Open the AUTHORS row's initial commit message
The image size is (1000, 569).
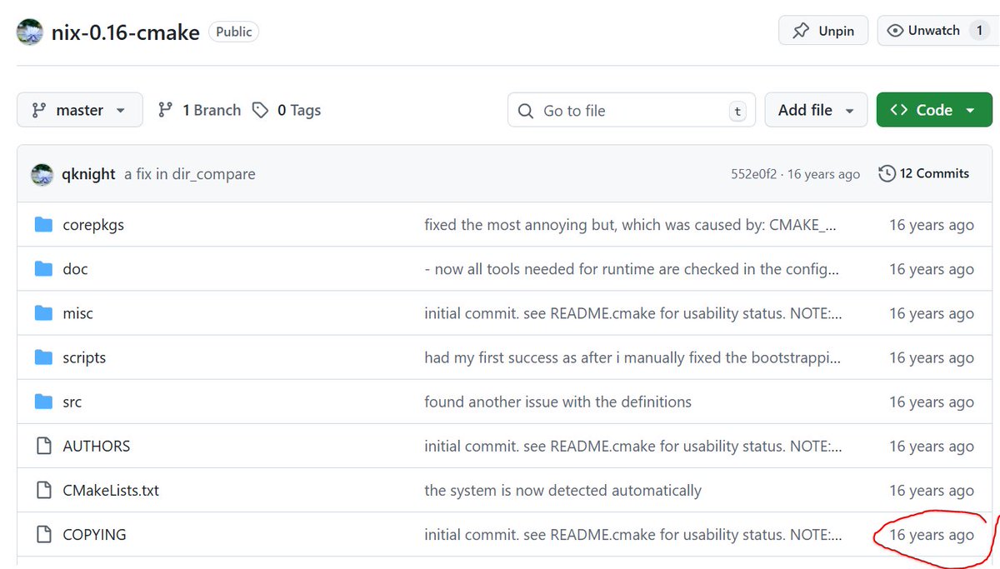click(x=633, y=446)
